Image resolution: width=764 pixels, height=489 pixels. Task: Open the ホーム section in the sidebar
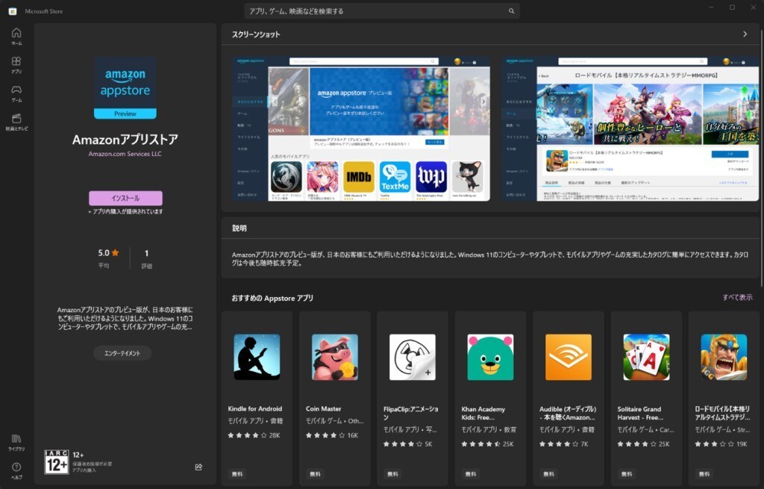[16, 36]
